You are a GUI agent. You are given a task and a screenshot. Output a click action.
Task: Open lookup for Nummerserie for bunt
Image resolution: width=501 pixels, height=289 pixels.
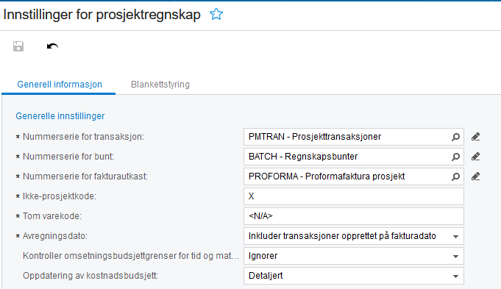pos(455,157)
